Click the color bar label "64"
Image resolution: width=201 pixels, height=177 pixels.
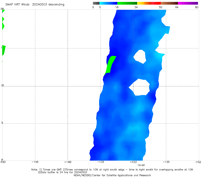point(177,7)
